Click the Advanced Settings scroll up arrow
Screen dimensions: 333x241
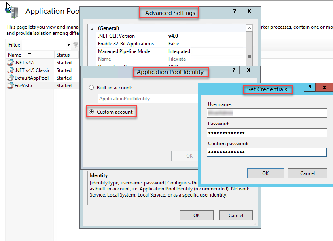point(250,28)
